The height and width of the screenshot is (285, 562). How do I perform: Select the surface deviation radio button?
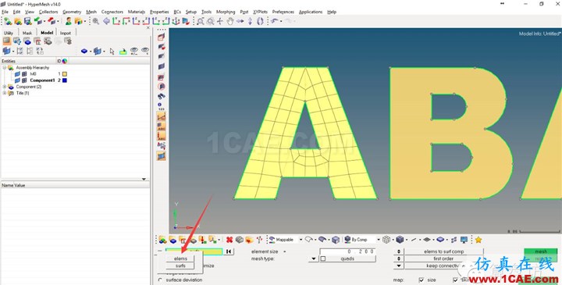point(160,280)
